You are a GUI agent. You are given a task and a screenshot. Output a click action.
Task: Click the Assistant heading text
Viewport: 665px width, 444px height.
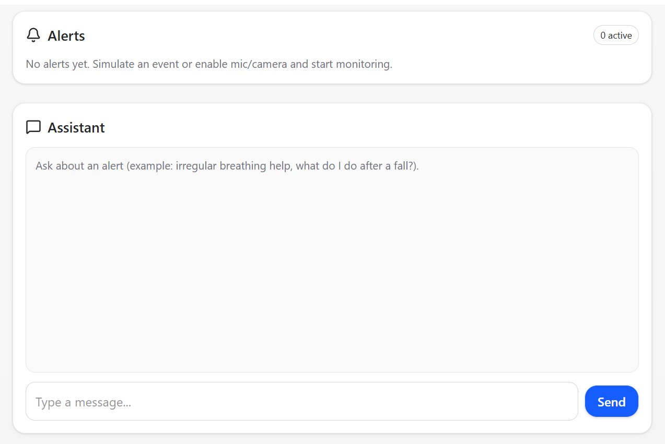[x=76, y=128]
